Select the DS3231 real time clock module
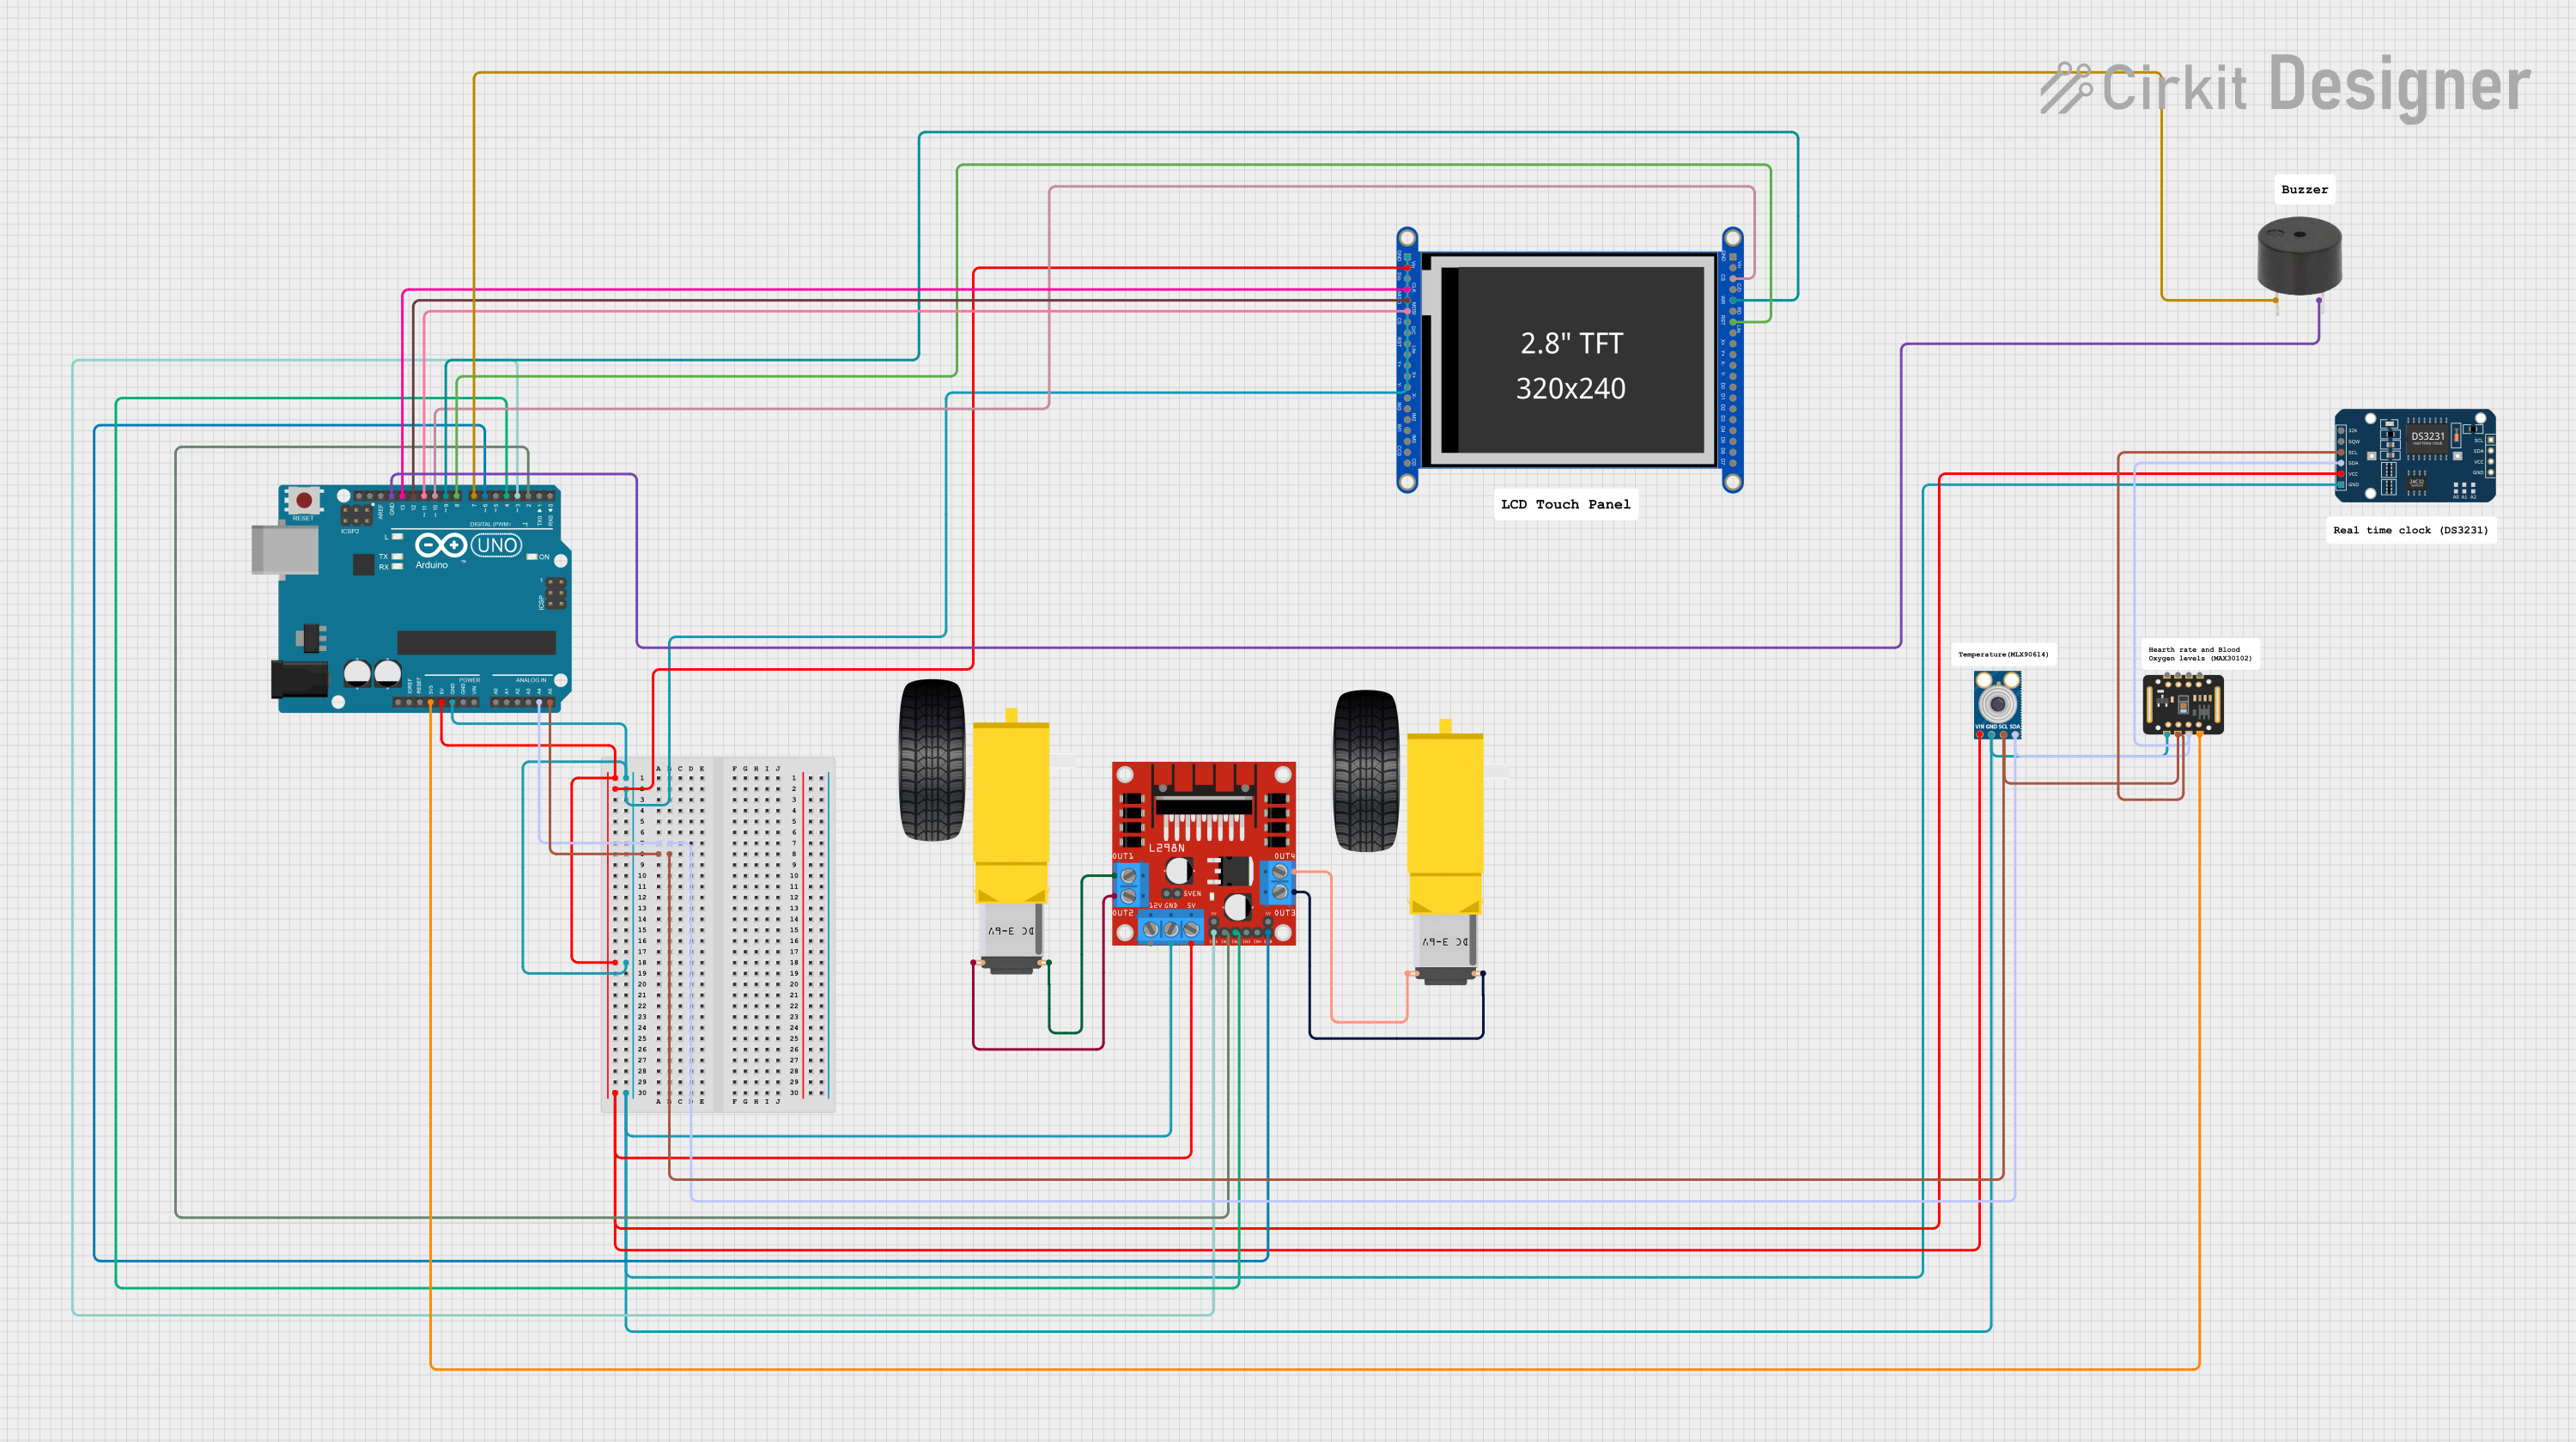The height and width of the screenshot is (1442, 2576). (x=2414, y=455)
